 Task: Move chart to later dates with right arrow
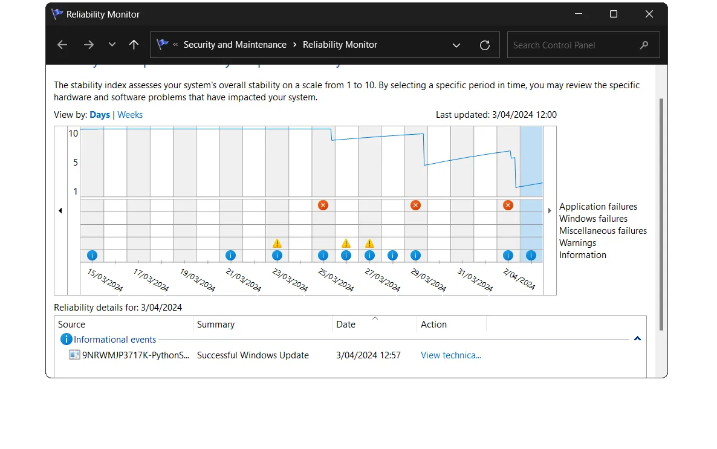click(x=550, y=210)
